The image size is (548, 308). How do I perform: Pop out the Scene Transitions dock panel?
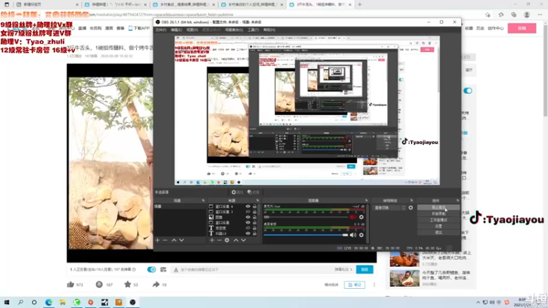[x=412, y=201]
